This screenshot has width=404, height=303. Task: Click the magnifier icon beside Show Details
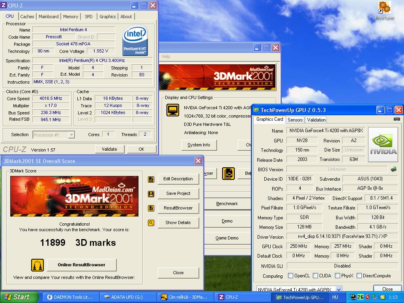pos(151,223)
